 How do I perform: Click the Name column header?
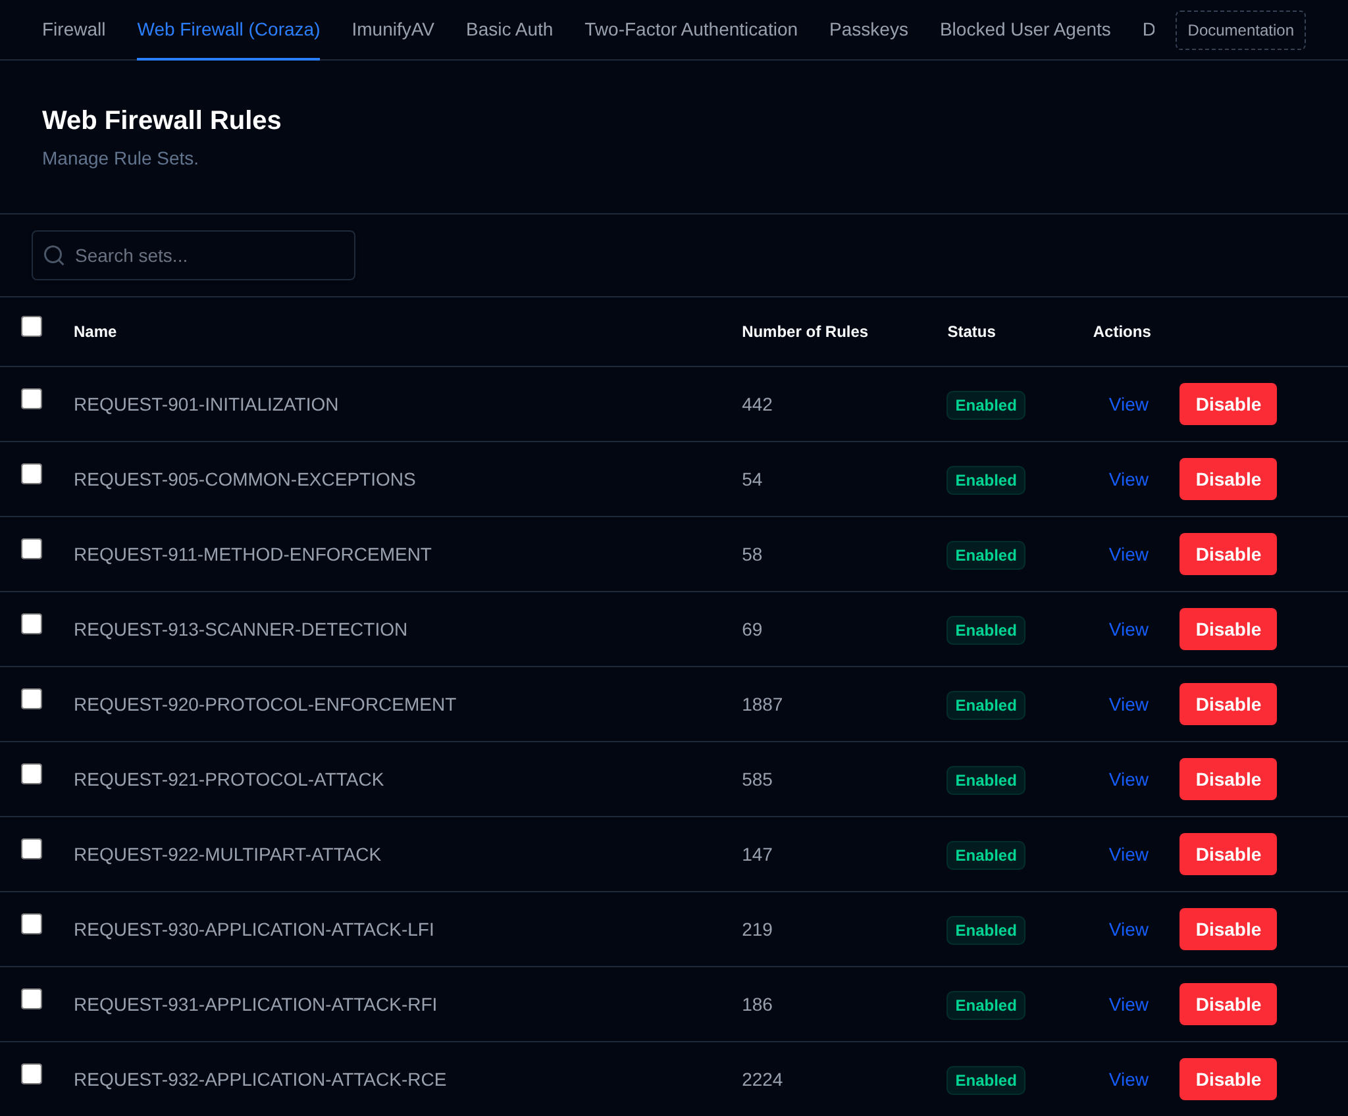(x=95, y=332)
